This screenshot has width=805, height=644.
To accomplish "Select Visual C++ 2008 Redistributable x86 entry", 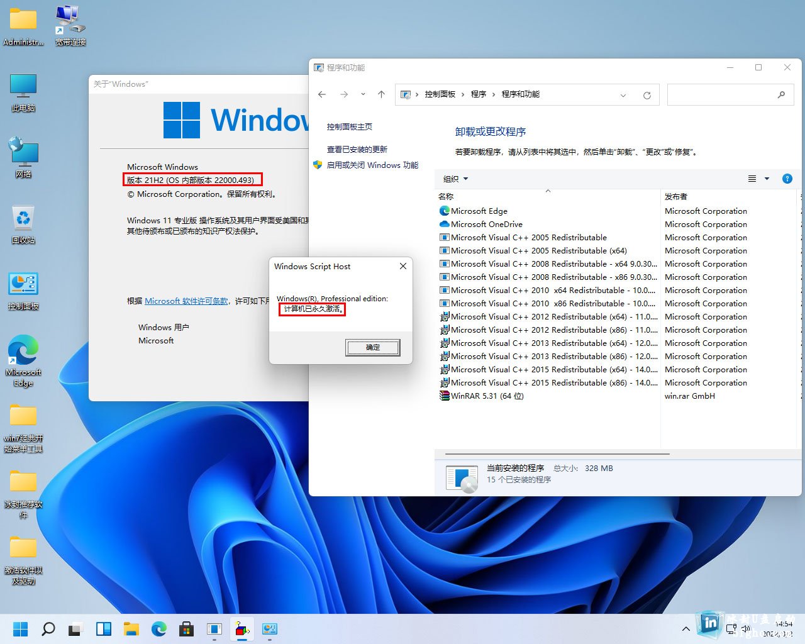I will point(547,277).
